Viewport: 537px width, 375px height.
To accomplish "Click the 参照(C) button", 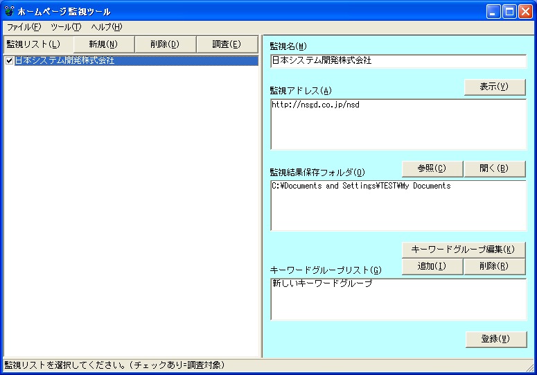I will (x=432, y=168).
